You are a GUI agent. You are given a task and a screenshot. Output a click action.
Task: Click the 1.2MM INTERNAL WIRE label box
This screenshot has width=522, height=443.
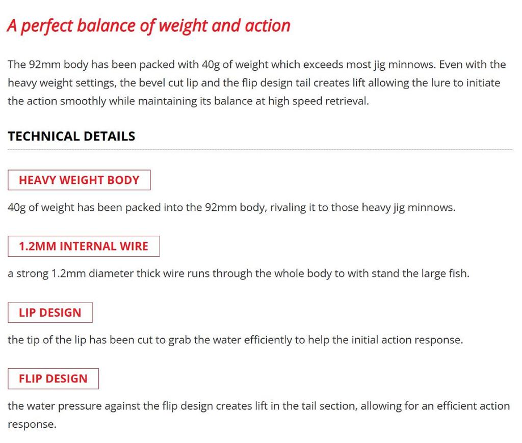[84, 246]
